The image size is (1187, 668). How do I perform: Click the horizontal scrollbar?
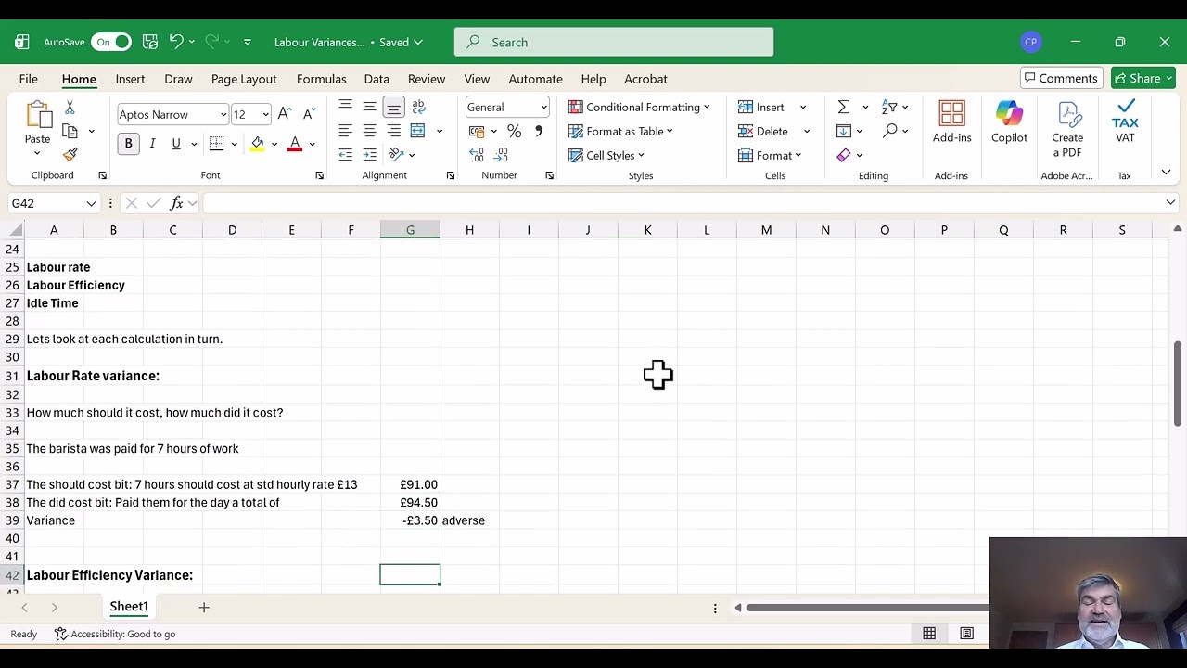pyautogui.click(x=867, y=608)
